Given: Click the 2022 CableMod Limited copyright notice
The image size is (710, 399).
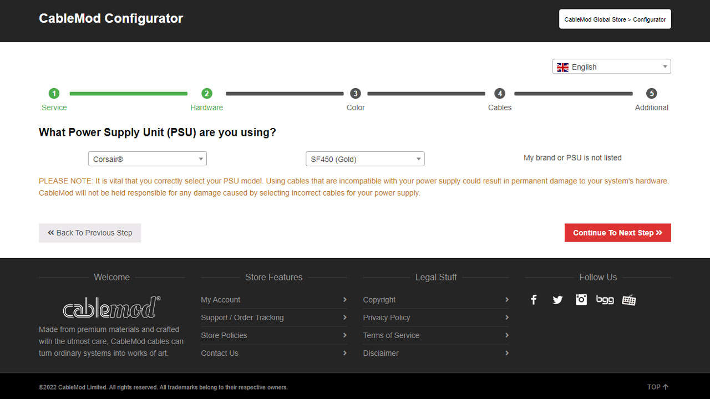Looking at the screenshot, I should tap(163, 387).
